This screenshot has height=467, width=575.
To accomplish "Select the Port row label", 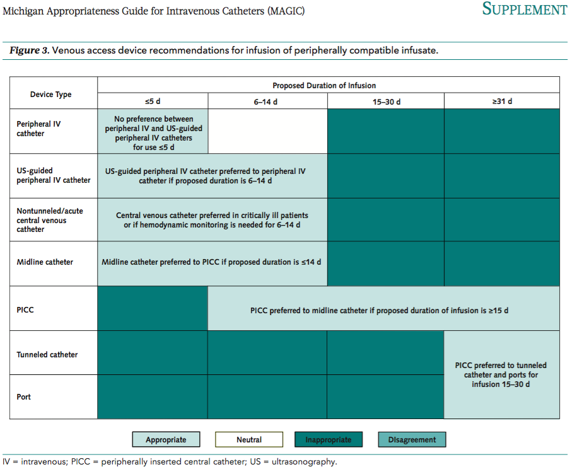I will [x=24, y=397].
